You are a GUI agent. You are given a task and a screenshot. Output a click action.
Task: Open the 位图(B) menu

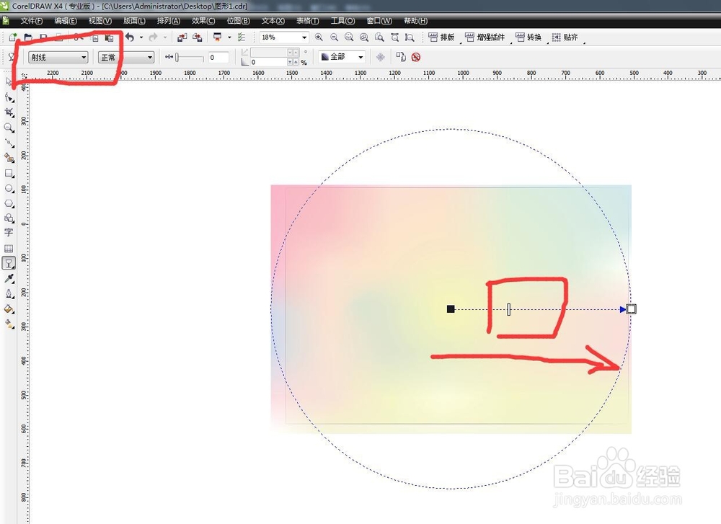(x=238, y=21)
